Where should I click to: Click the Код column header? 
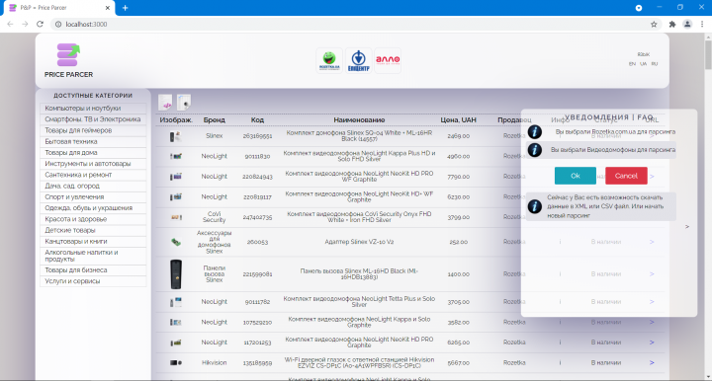(x=257, y=120)
